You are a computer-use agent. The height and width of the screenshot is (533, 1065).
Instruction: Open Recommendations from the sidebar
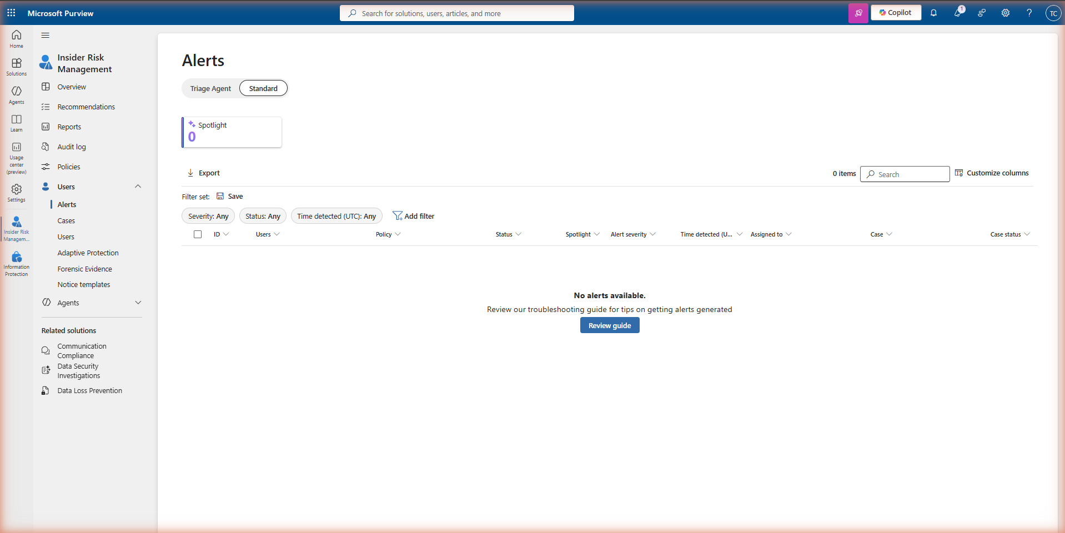[x=86, y=107]
